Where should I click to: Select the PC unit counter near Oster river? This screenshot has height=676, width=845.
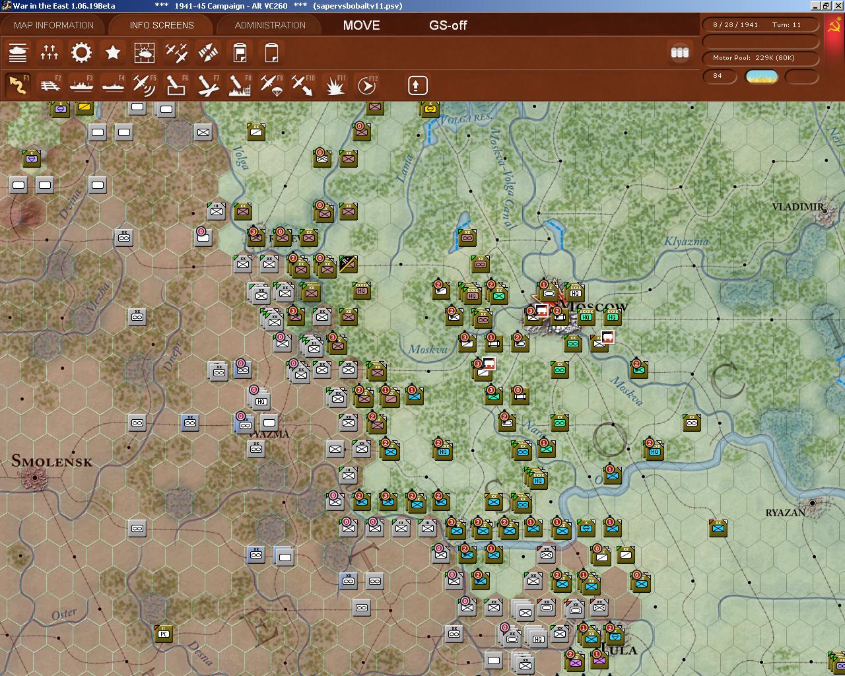(x=164, y=634)
